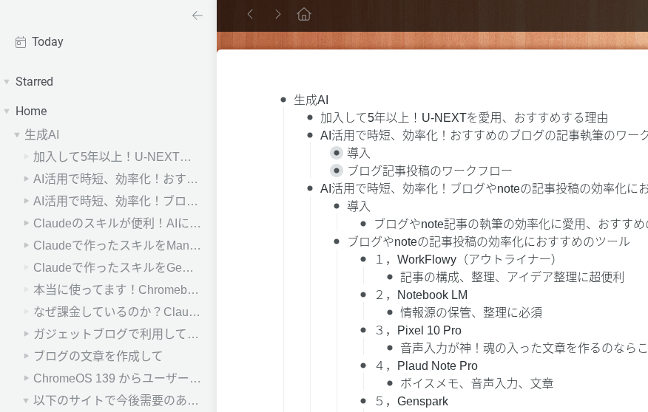
Task: Collapse the Starred section
Action: click(x=7, y=82)
